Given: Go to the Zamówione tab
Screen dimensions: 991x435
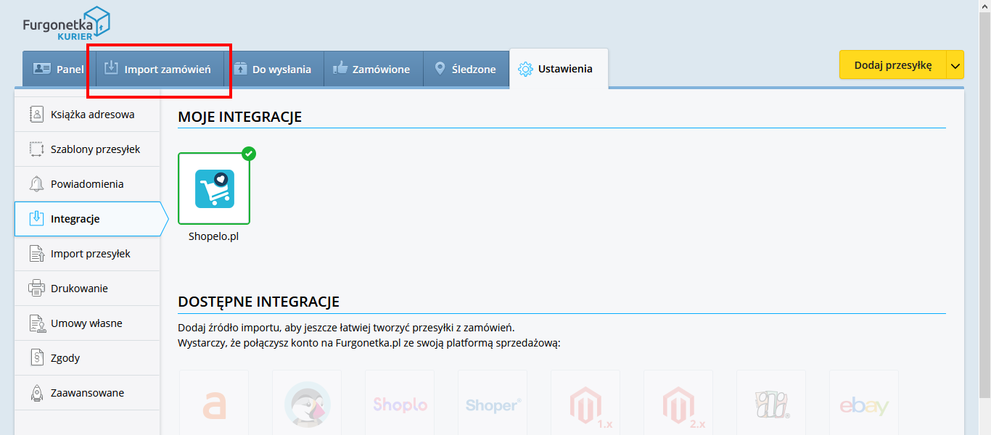Looking at the screenshot, I should (x=373, y=70).
